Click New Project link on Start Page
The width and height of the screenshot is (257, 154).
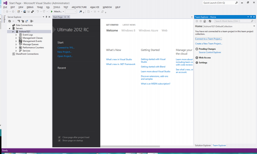point(65,52)
